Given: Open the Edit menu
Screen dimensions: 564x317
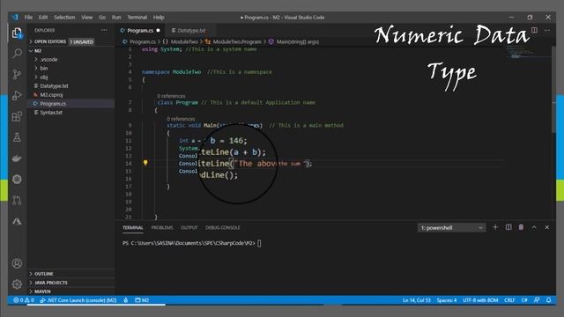Looking at the screenshot, I should pyautogui.click(x=43, y=18).
